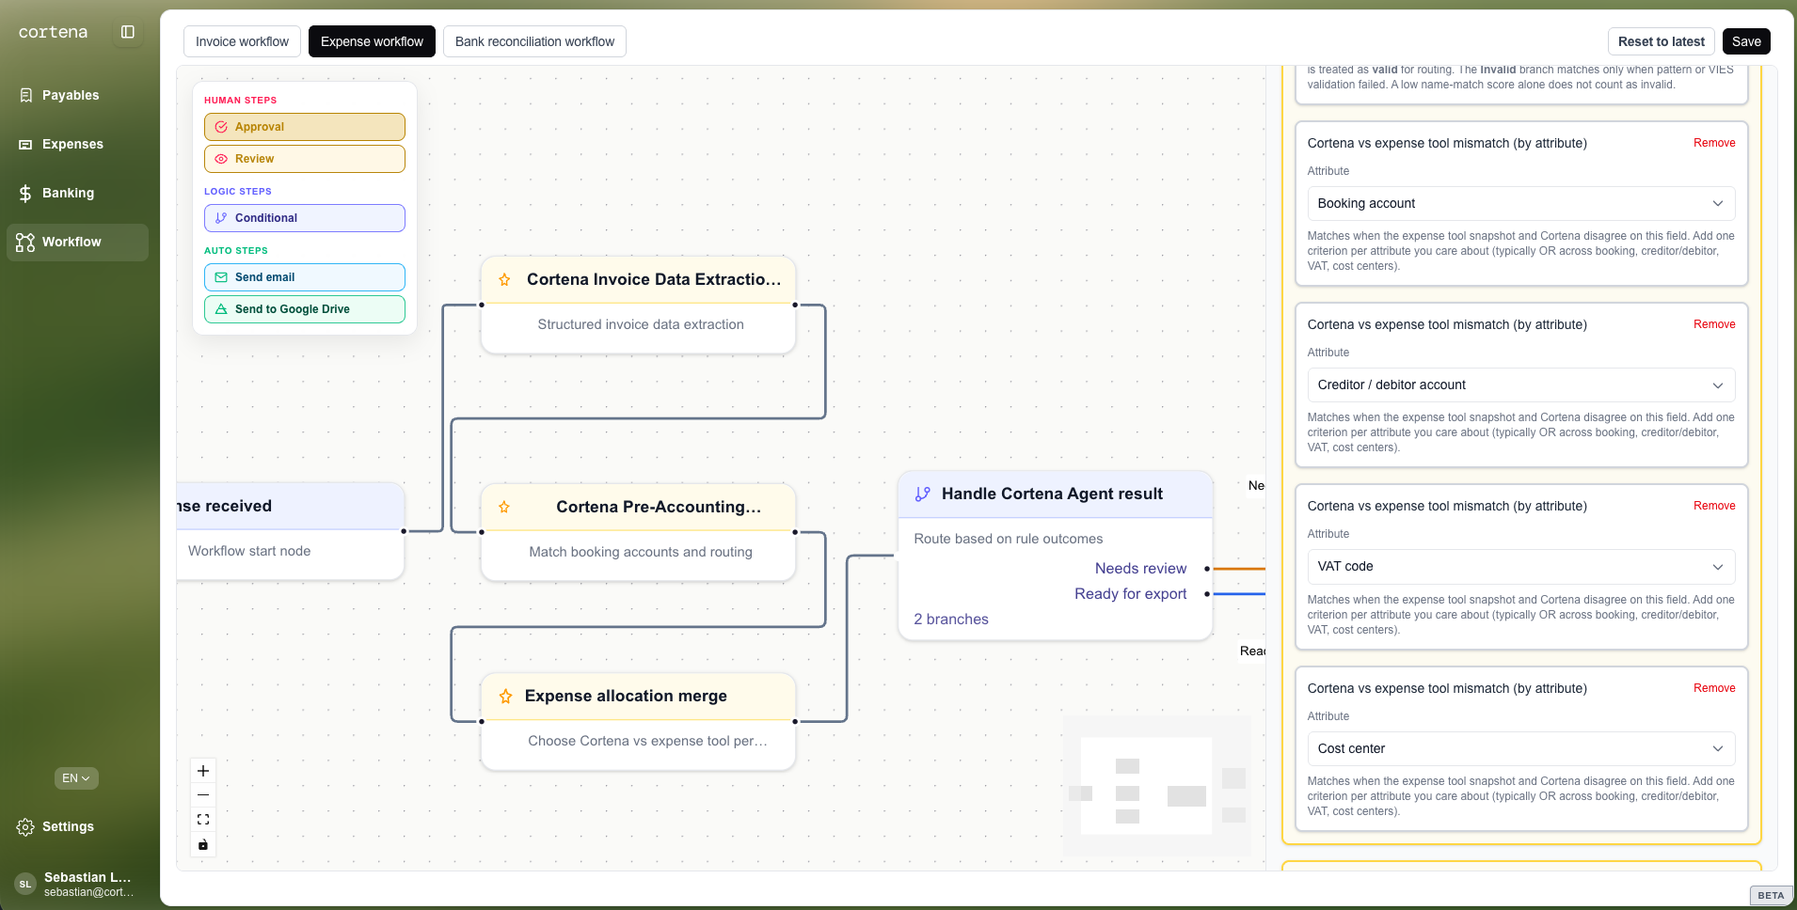The image size is (1797, 910).
Task: Zoom out on the workflow canvas
Action: tap(203, 795)
